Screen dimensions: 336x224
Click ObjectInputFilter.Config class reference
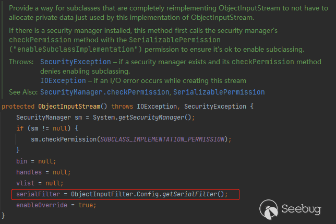click(115, 194)
